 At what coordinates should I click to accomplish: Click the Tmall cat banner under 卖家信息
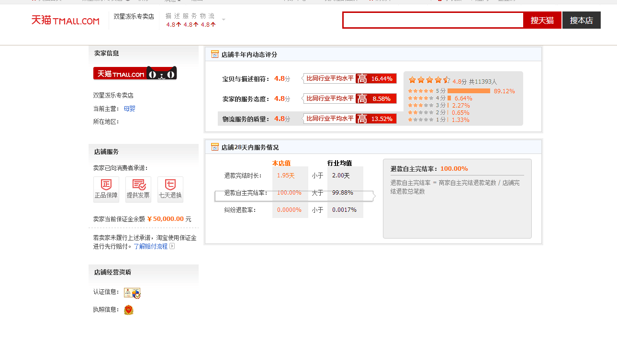coord(135,73)
